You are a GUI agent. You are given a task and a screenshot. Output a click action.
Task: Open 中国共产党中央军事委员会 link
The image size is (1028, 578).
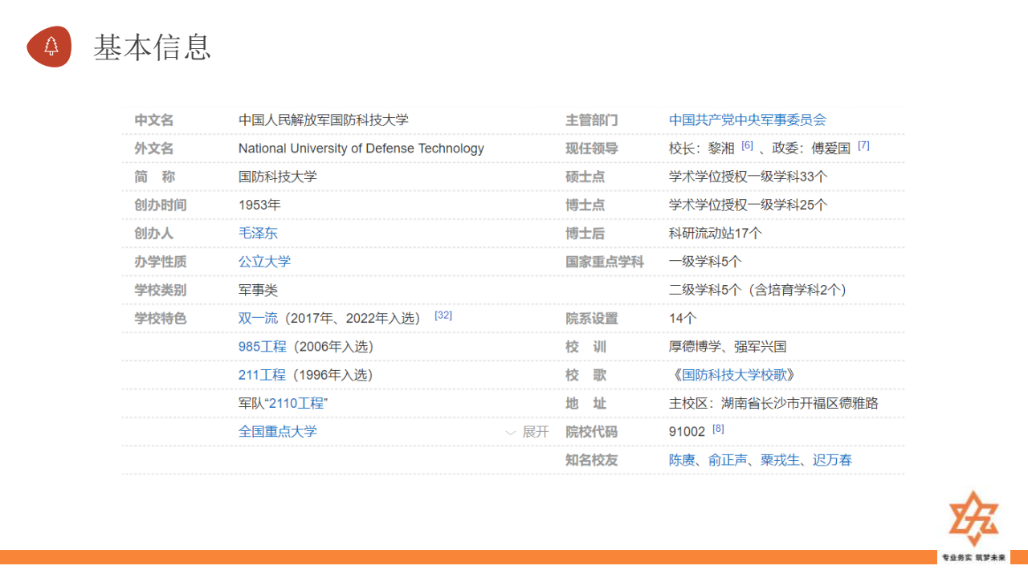point(747,120)
